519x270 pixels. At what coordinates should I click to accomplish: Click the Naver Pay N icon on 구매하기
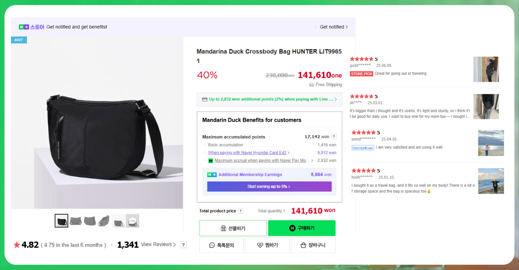292,228
